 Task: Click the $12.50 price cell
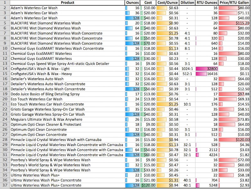click(x=234, y=89)
